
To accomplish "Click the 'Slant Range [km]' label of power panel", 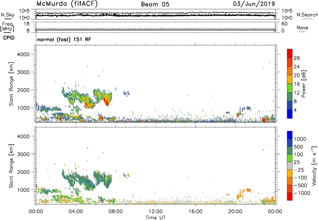I will click(11, 84).
